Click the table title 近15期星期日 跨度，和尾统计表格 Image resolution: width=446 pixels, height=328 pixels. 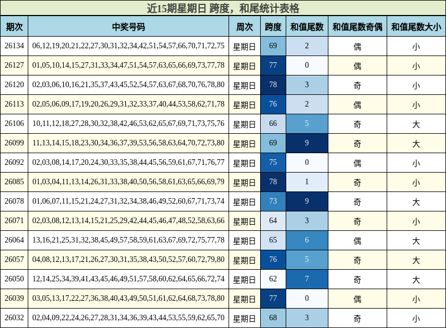click(x=223, y=8)
